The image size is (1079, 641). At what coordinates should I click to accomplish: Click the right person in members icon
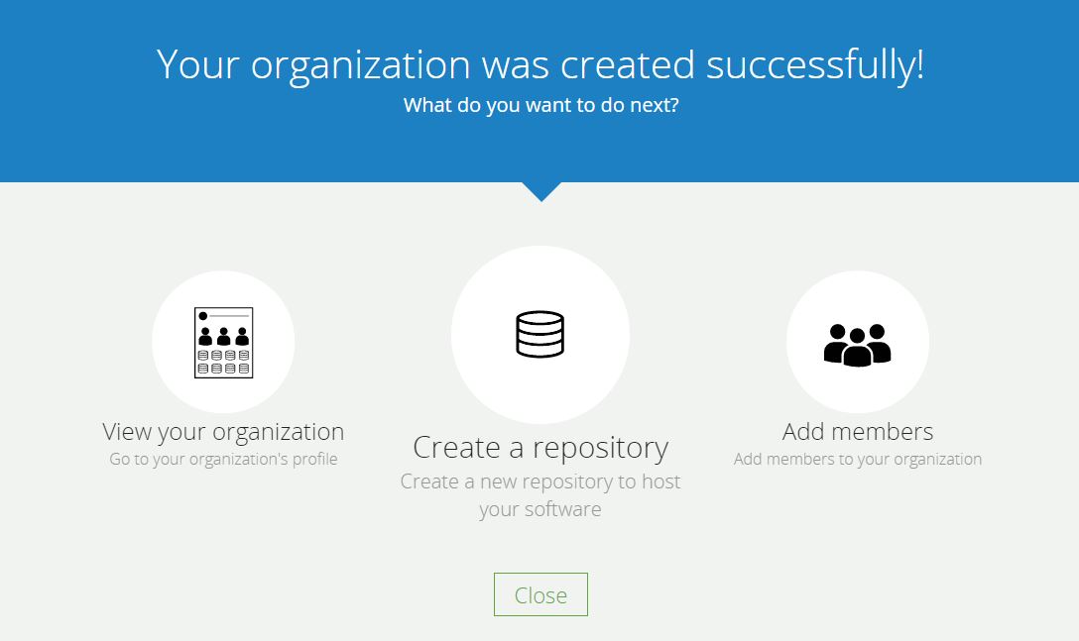click(x=878, y=342)
